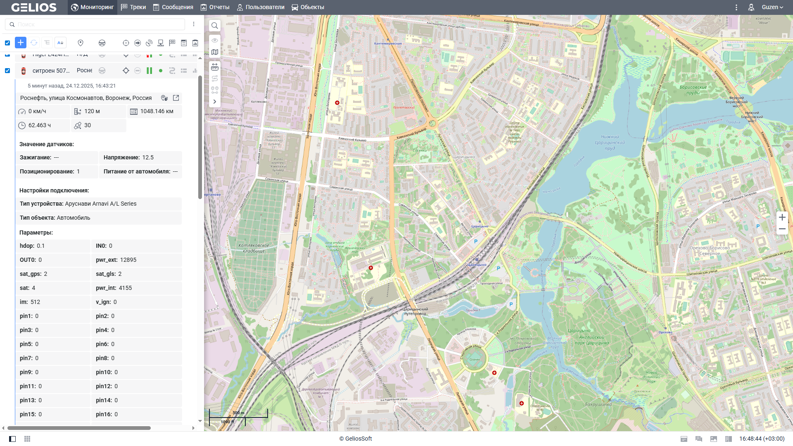
Task: Zoom out the map with minus button
Action: click(782, 229)
